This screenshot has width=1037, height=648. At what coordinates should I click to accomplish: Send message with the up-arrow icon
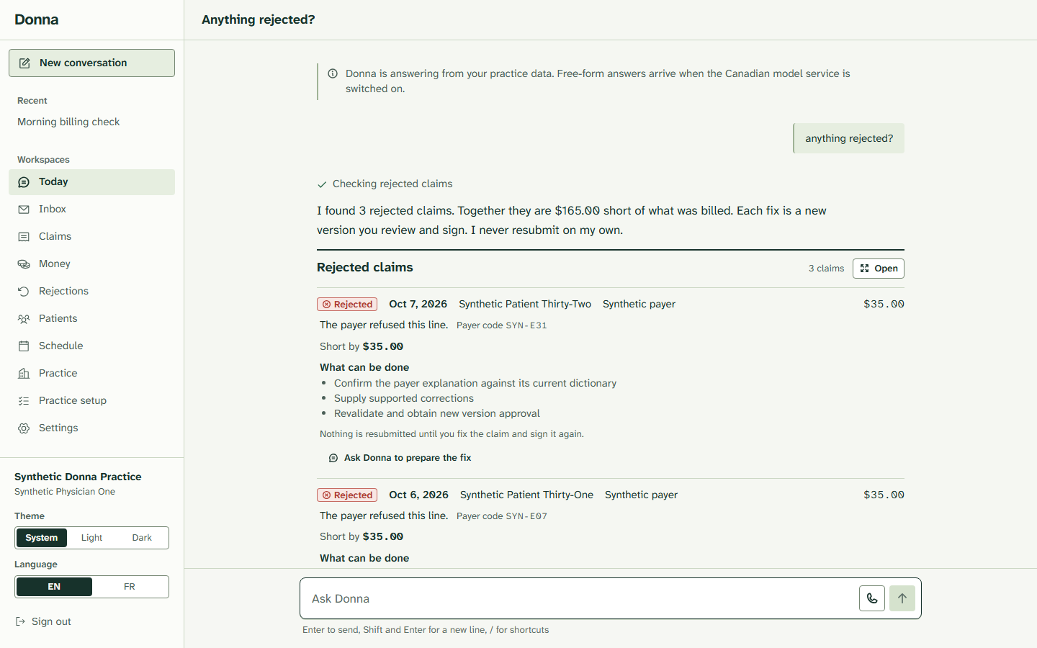coord(902,598)
